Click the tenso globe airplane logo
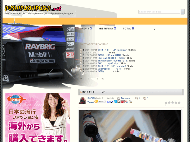 [x=17, y=99]
